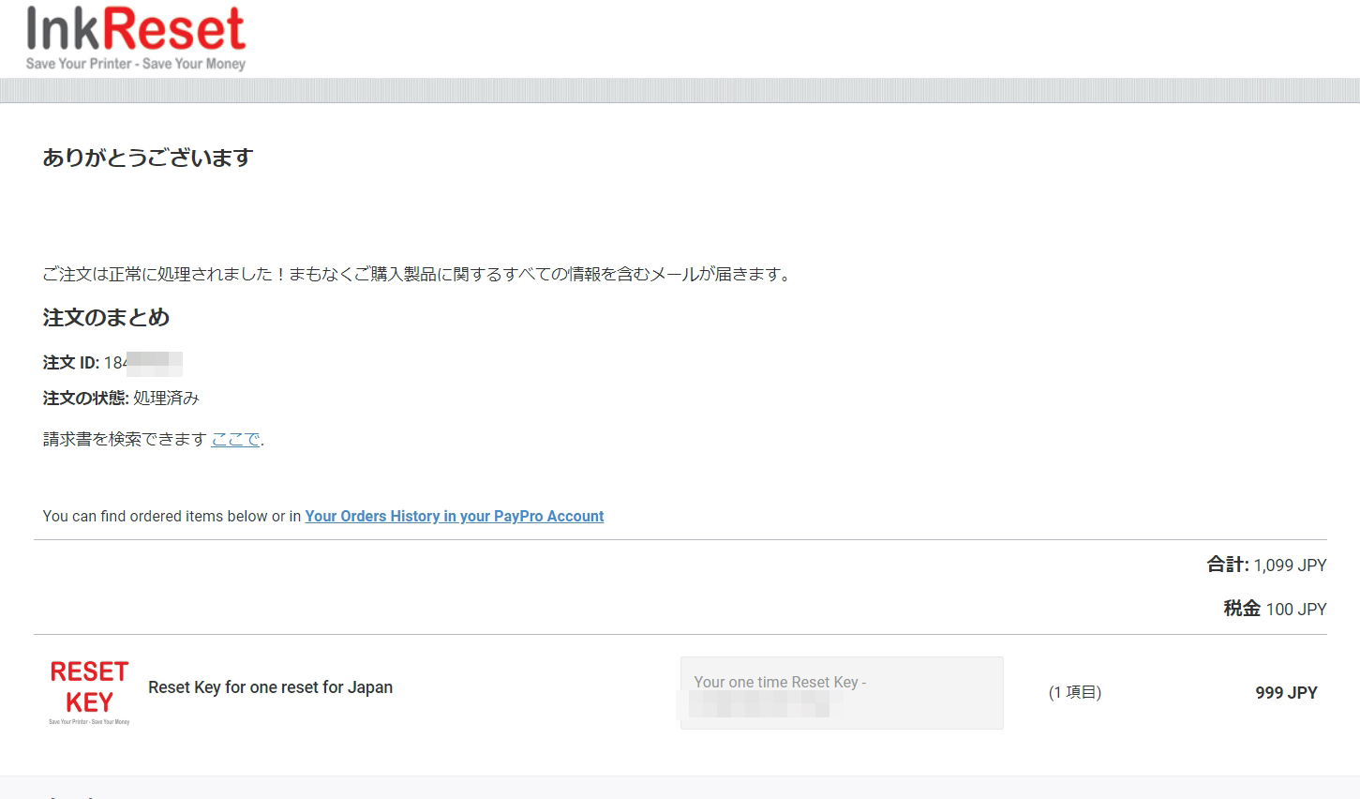Open the invoice link ここで
Screen dimensions: 1360x799
pos(235,439)
